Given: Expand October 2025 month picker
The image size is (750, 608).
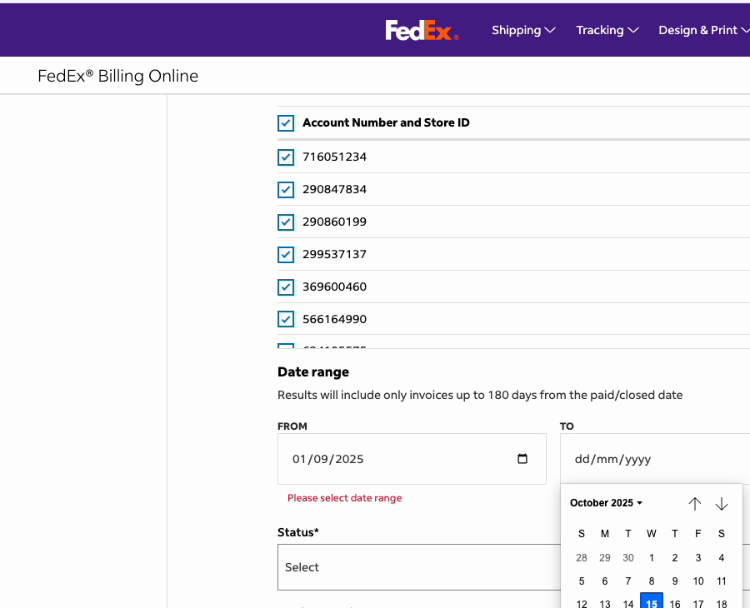Looking at the screenshot, I should point(606,503).
